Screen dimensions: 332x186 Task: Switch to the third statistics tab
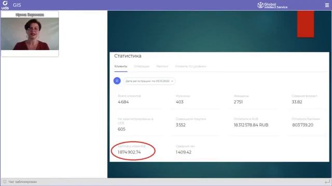[162, 67]
